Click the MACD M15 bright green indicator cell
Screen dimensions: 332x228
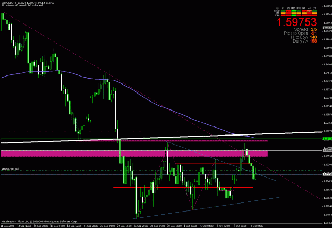[293, 11]
